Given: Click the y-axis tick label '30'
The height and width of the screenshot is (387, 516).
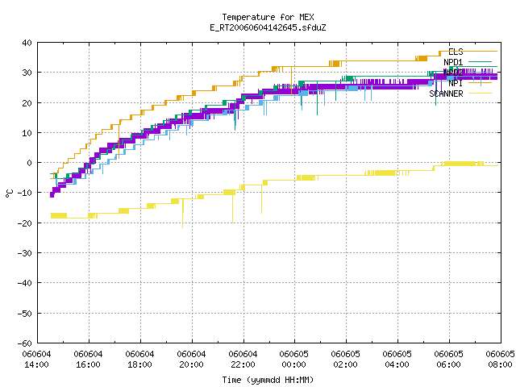Looking at the screenshot, I should coord(27,73).
